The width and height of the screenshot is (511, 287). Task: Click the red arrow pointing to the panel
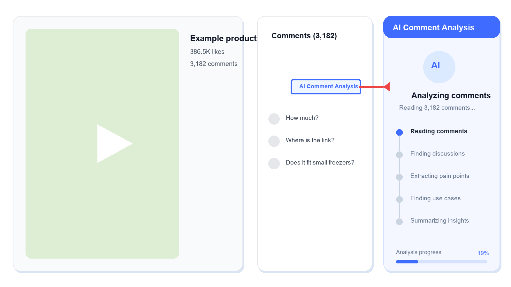(x=375, y=87)
